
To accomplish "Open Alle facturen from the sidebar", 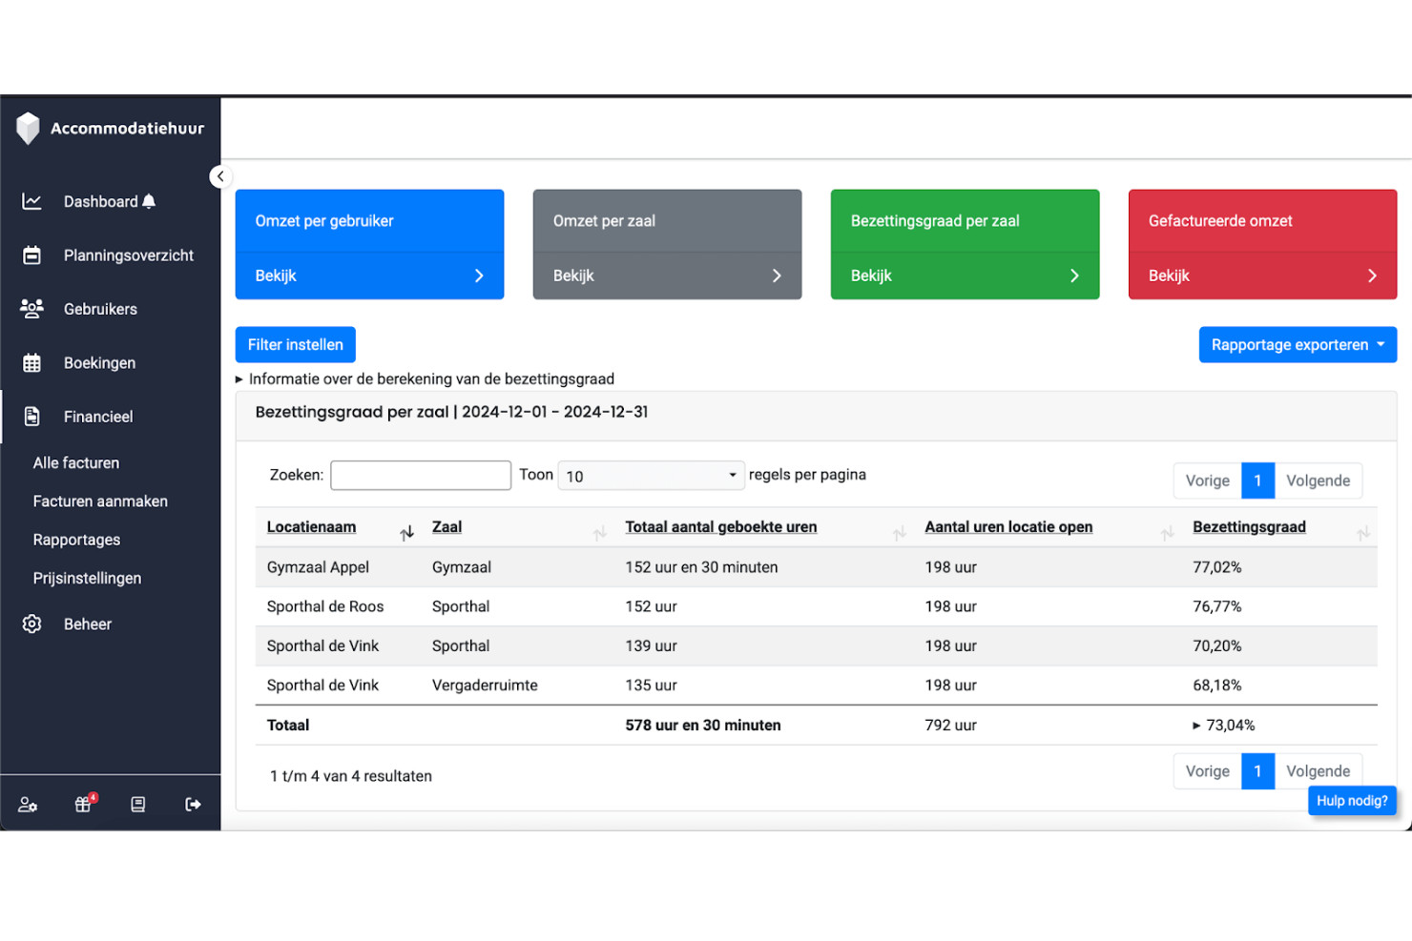I will pos(74,462).
